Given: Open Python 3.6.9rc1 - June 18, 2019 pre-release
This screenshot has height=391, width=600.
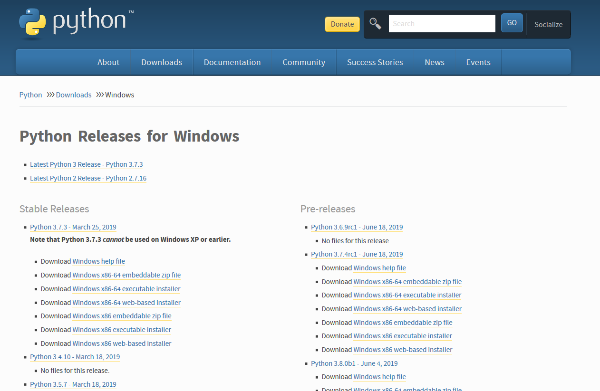Looking at the screenshot, I should coord(357,227).
